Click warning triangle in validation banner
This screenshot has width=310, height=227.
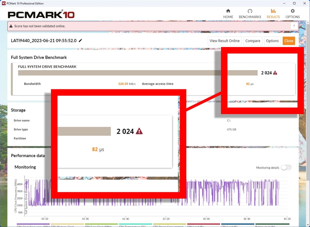(x=11, y=26)
